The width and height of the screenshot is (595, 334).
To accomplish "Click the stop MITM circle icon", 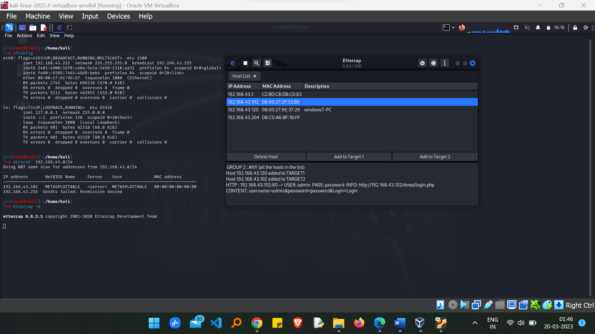I will click(433, 63).
